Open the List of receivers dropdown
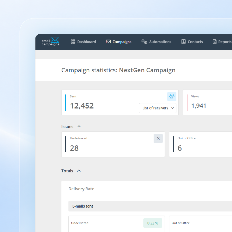The image size is (232, 232). click(158, 108)
